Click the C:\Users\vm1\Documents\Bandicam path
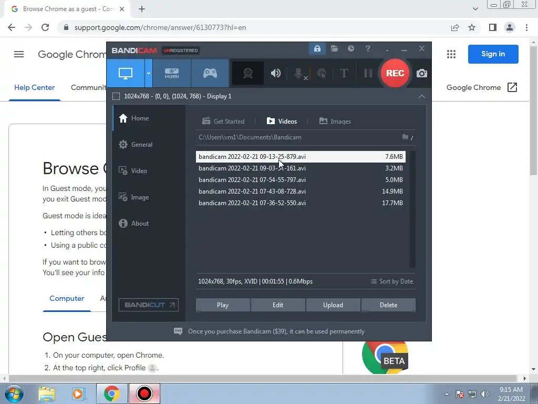Screen dimensions: 538x404 coord(250,137)
